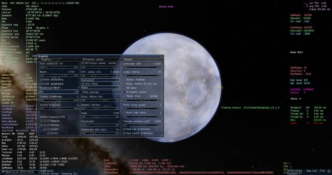Click the Loader timing slider right arrow

pos(159,75)
